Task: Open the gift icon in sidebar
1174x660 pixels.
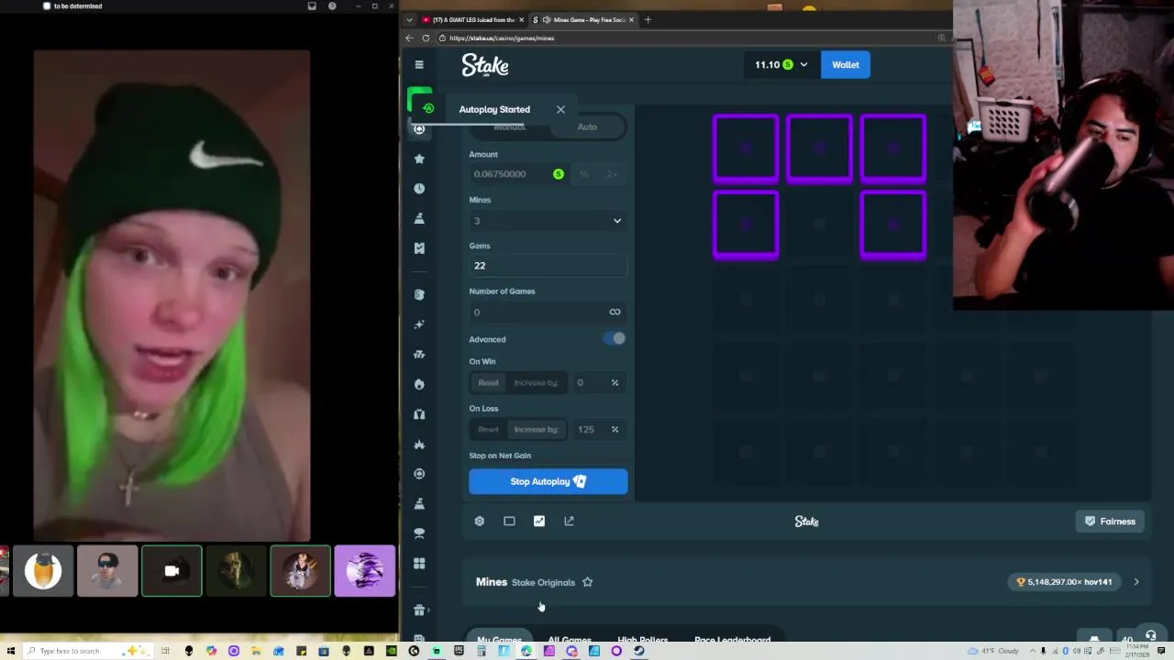Action: click(419, 610)
